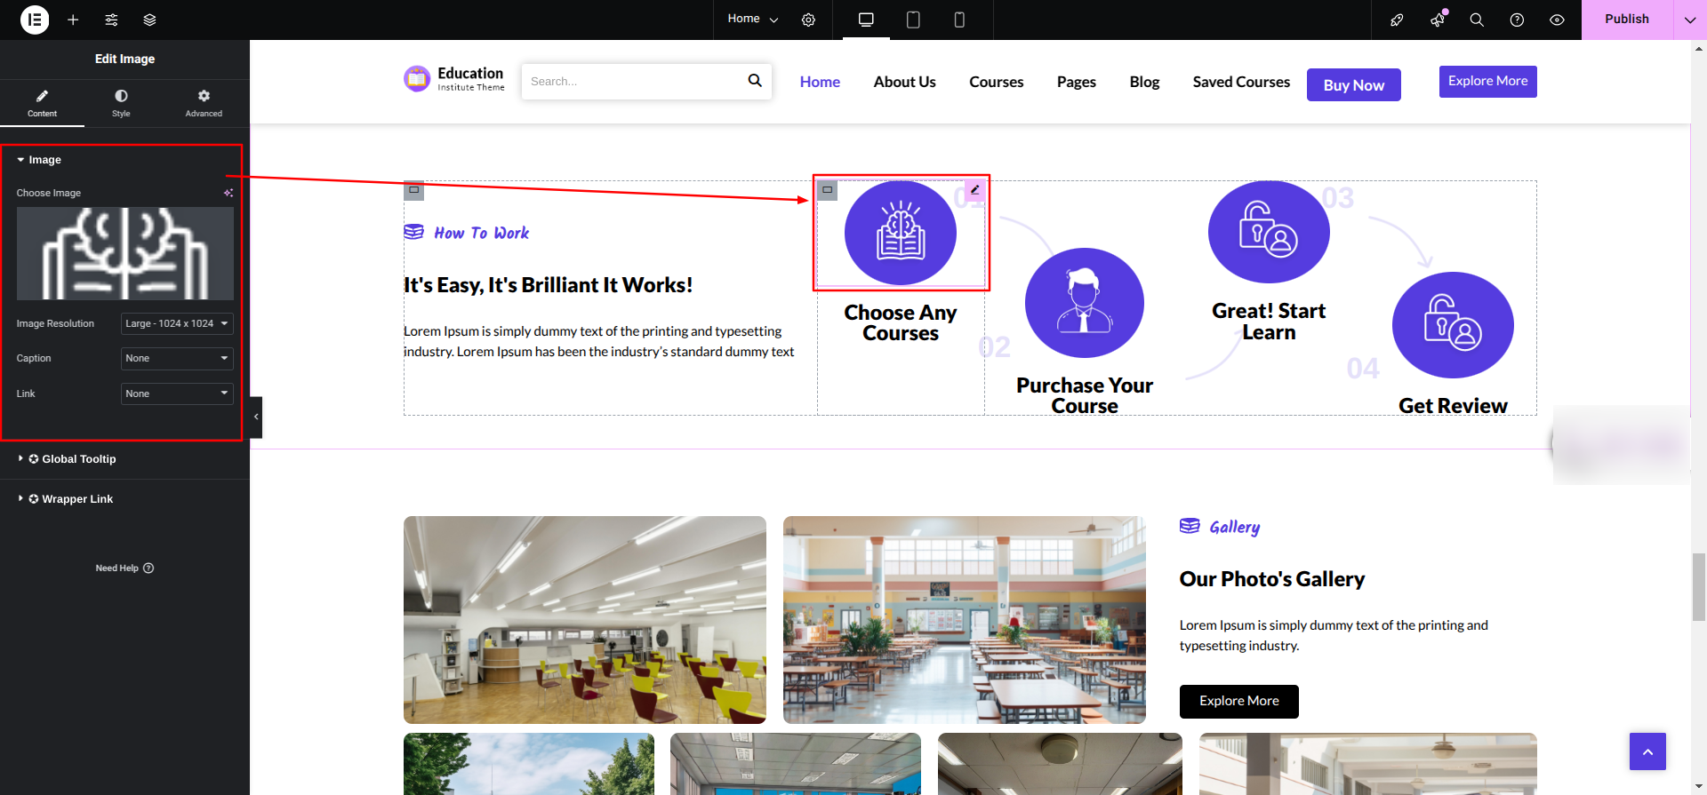
Task: Open Structure layers icon
Action: tap(149, 20)
